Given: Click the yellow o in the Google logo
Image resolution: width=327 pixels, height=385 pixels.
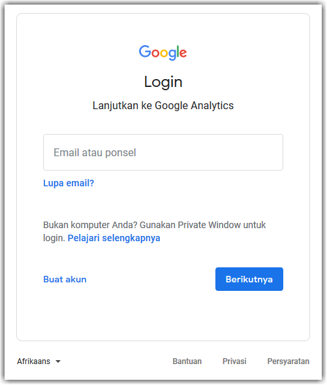Looking at the screenshot, I should 164,54.
